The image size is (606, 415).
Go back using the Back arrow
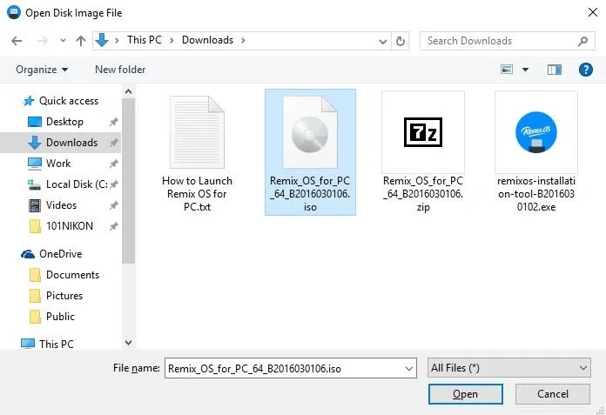17,41
